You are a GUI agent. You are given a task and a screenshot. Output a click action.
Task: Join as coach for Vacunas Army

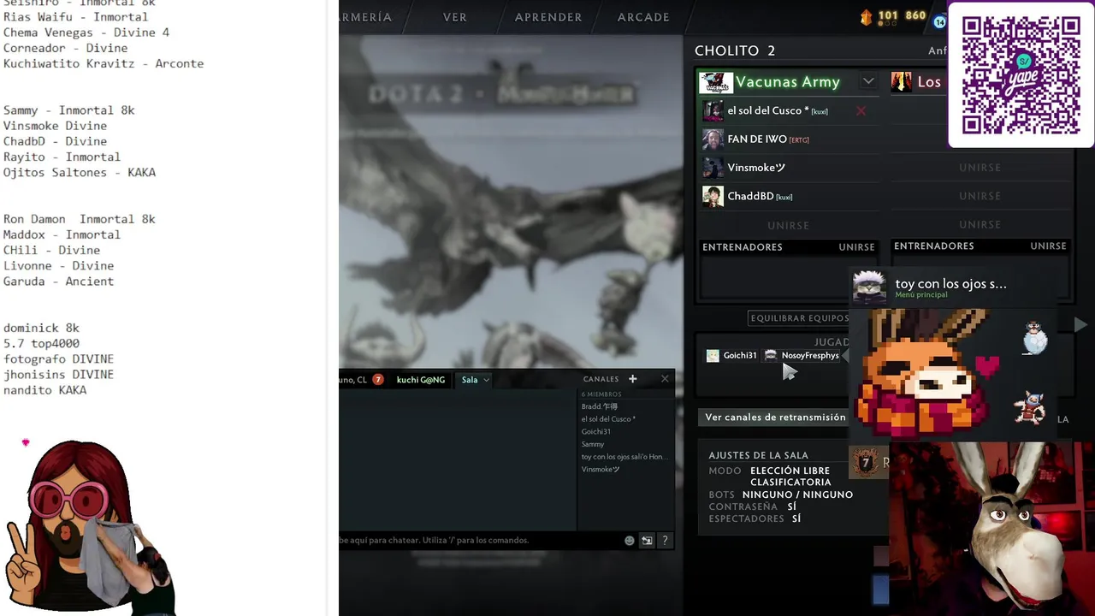pos(856,246)
